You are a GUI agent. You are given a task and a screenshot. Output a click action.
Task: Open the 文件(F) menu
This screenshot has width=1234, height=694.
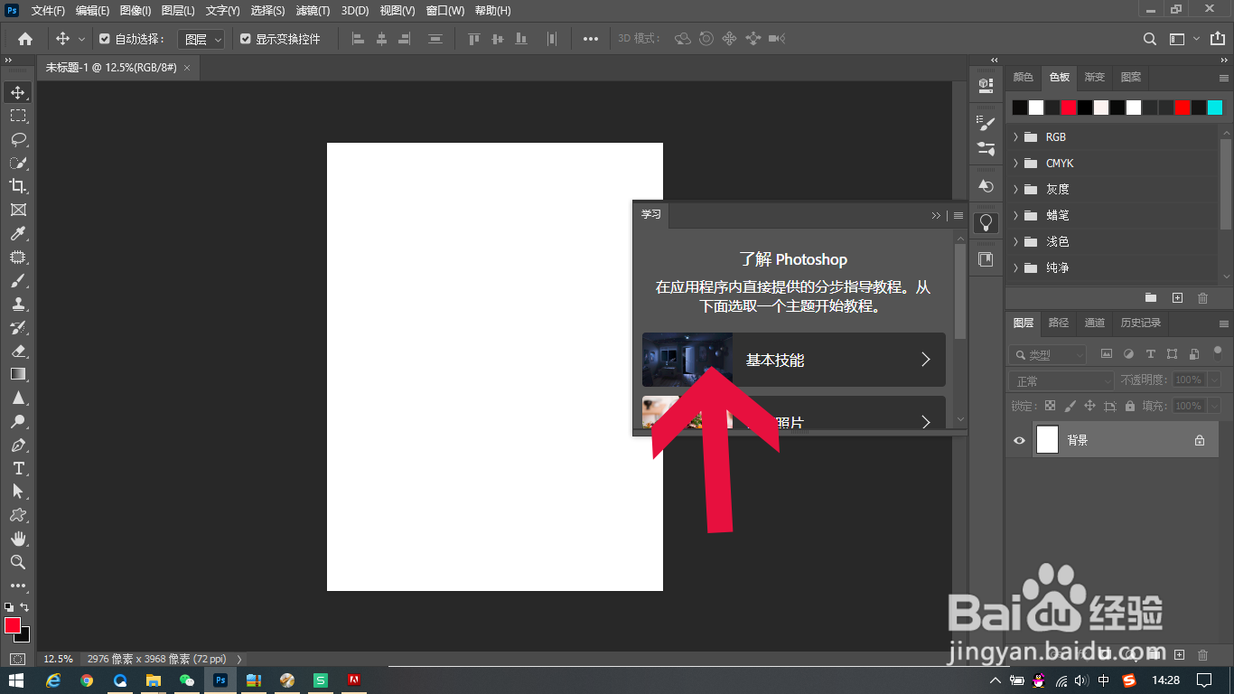point(48,11)
